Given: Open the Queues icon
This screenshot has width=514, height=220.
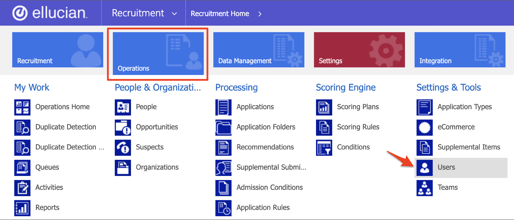Looking at the screenshot, I should 22,168.
